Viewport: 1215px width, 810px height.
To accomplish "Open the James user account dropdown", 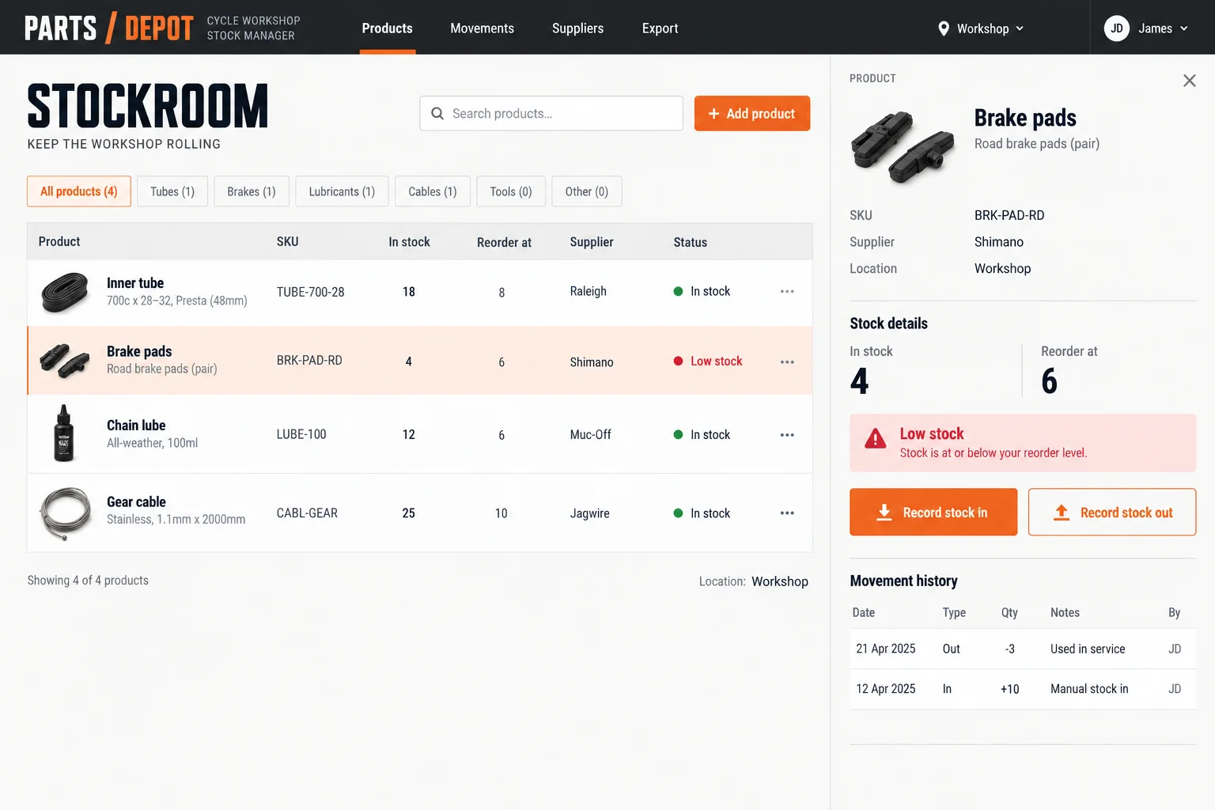I will 1146,28.
